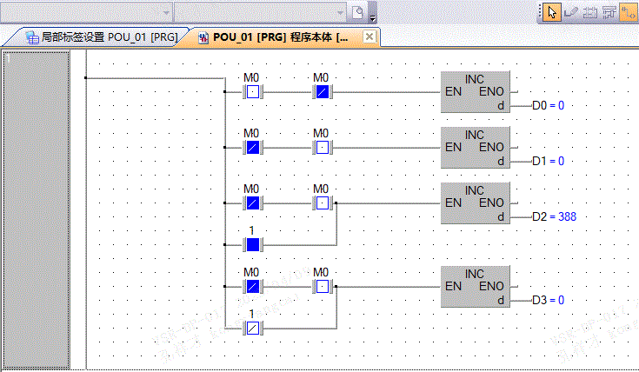Click the icon on the 局部标签设置 tab
Image resolution: width=639 pixels, height=372 pixels.
[x=32, y=37]
